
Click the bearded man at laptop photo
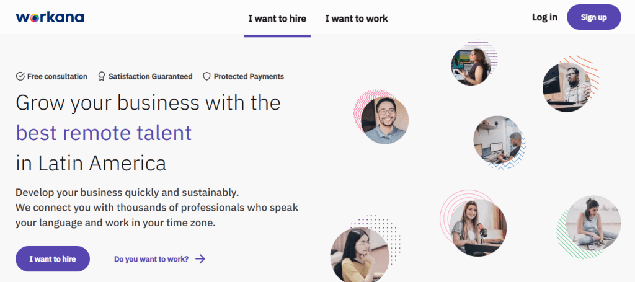click(566, 87)
